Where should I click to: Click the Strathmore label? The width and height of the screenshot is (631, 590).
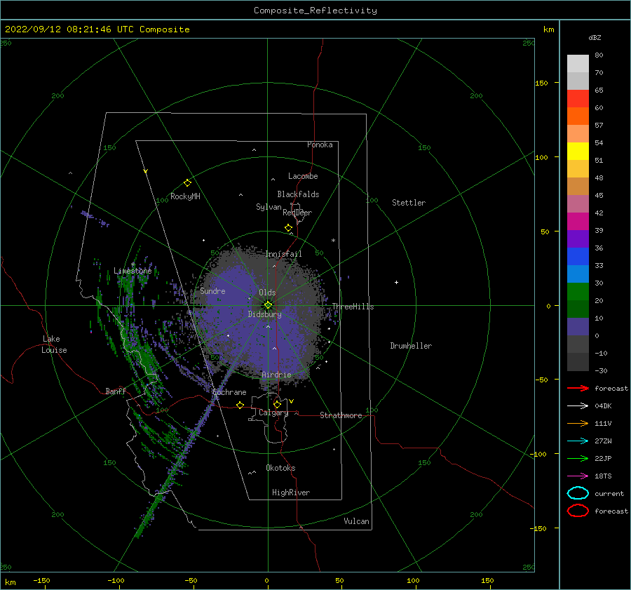click(341, 415)
